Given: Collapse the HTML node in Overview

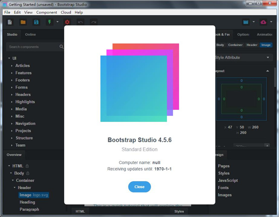Looking at the screenshot, I should tap(9, 166).
